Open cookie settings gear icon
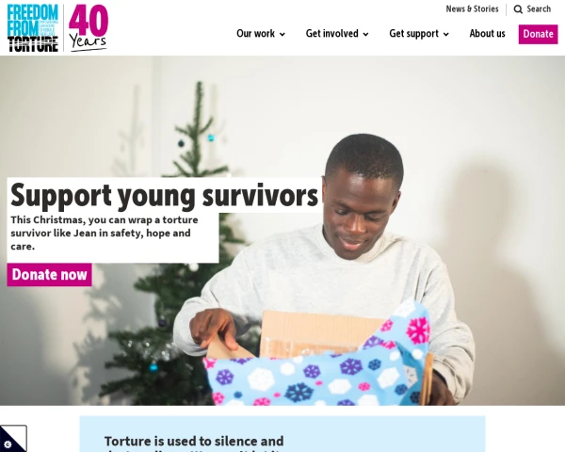The width and height of the screenshot is (565, 452). click(8, 444)
